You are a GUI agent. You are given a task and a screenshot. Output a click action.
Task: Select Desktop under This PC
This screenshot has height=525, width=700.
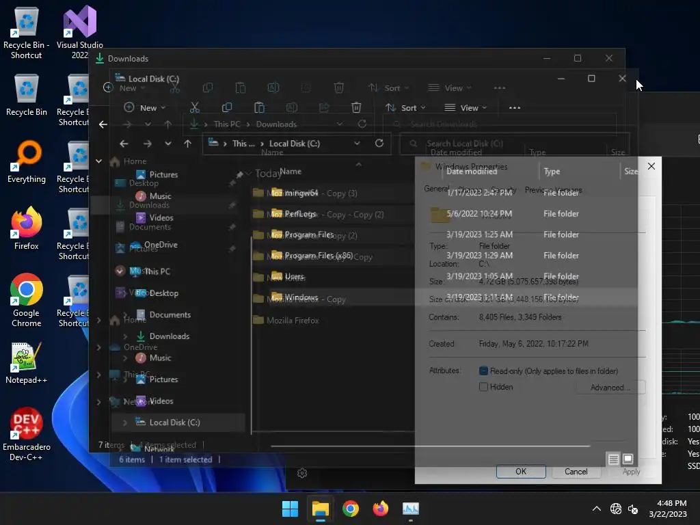(157, 293)
